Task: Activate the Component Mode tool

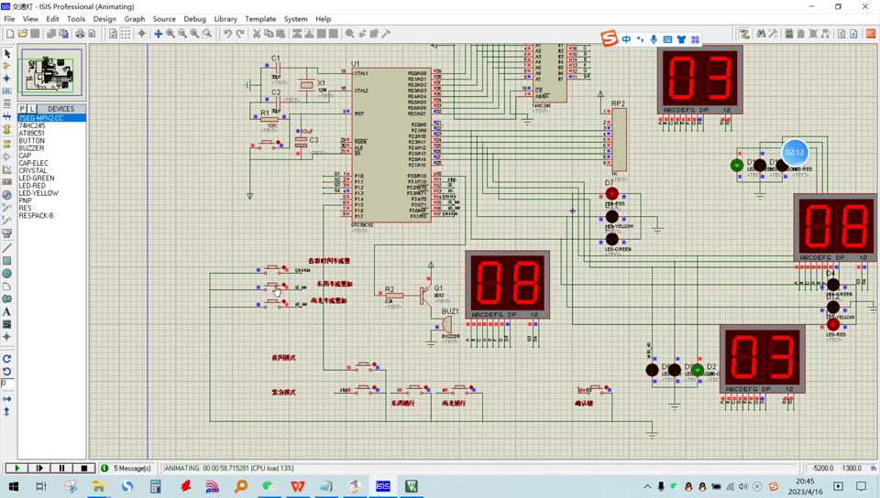Action: tap(7, 66)
